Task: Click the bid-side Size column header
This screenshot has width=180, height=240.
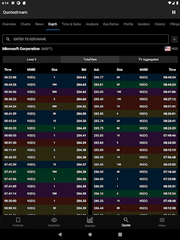Action: click(54, 70)
